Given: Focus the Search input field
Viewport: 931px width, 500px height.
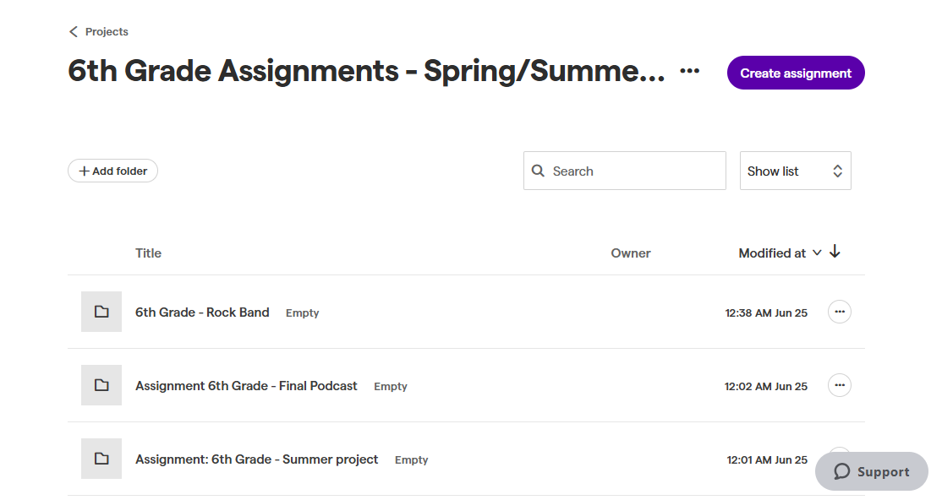Looking at the screenshot, I should [625, 171].
